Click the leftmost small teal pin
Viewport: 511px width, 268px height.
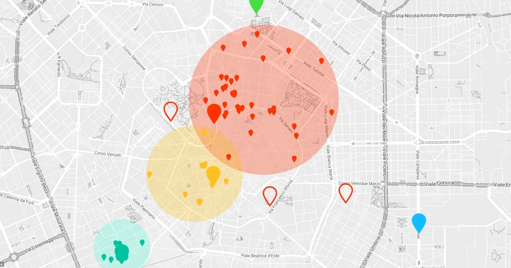[104, 257]
